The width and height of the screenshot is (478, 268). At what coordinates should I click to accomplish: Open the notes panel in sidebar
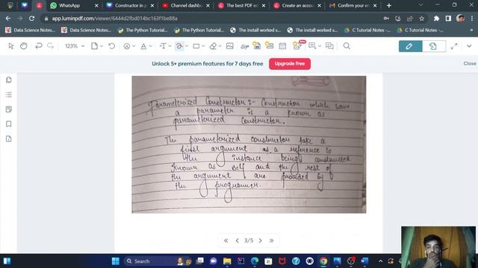click(x=9, y=109)
